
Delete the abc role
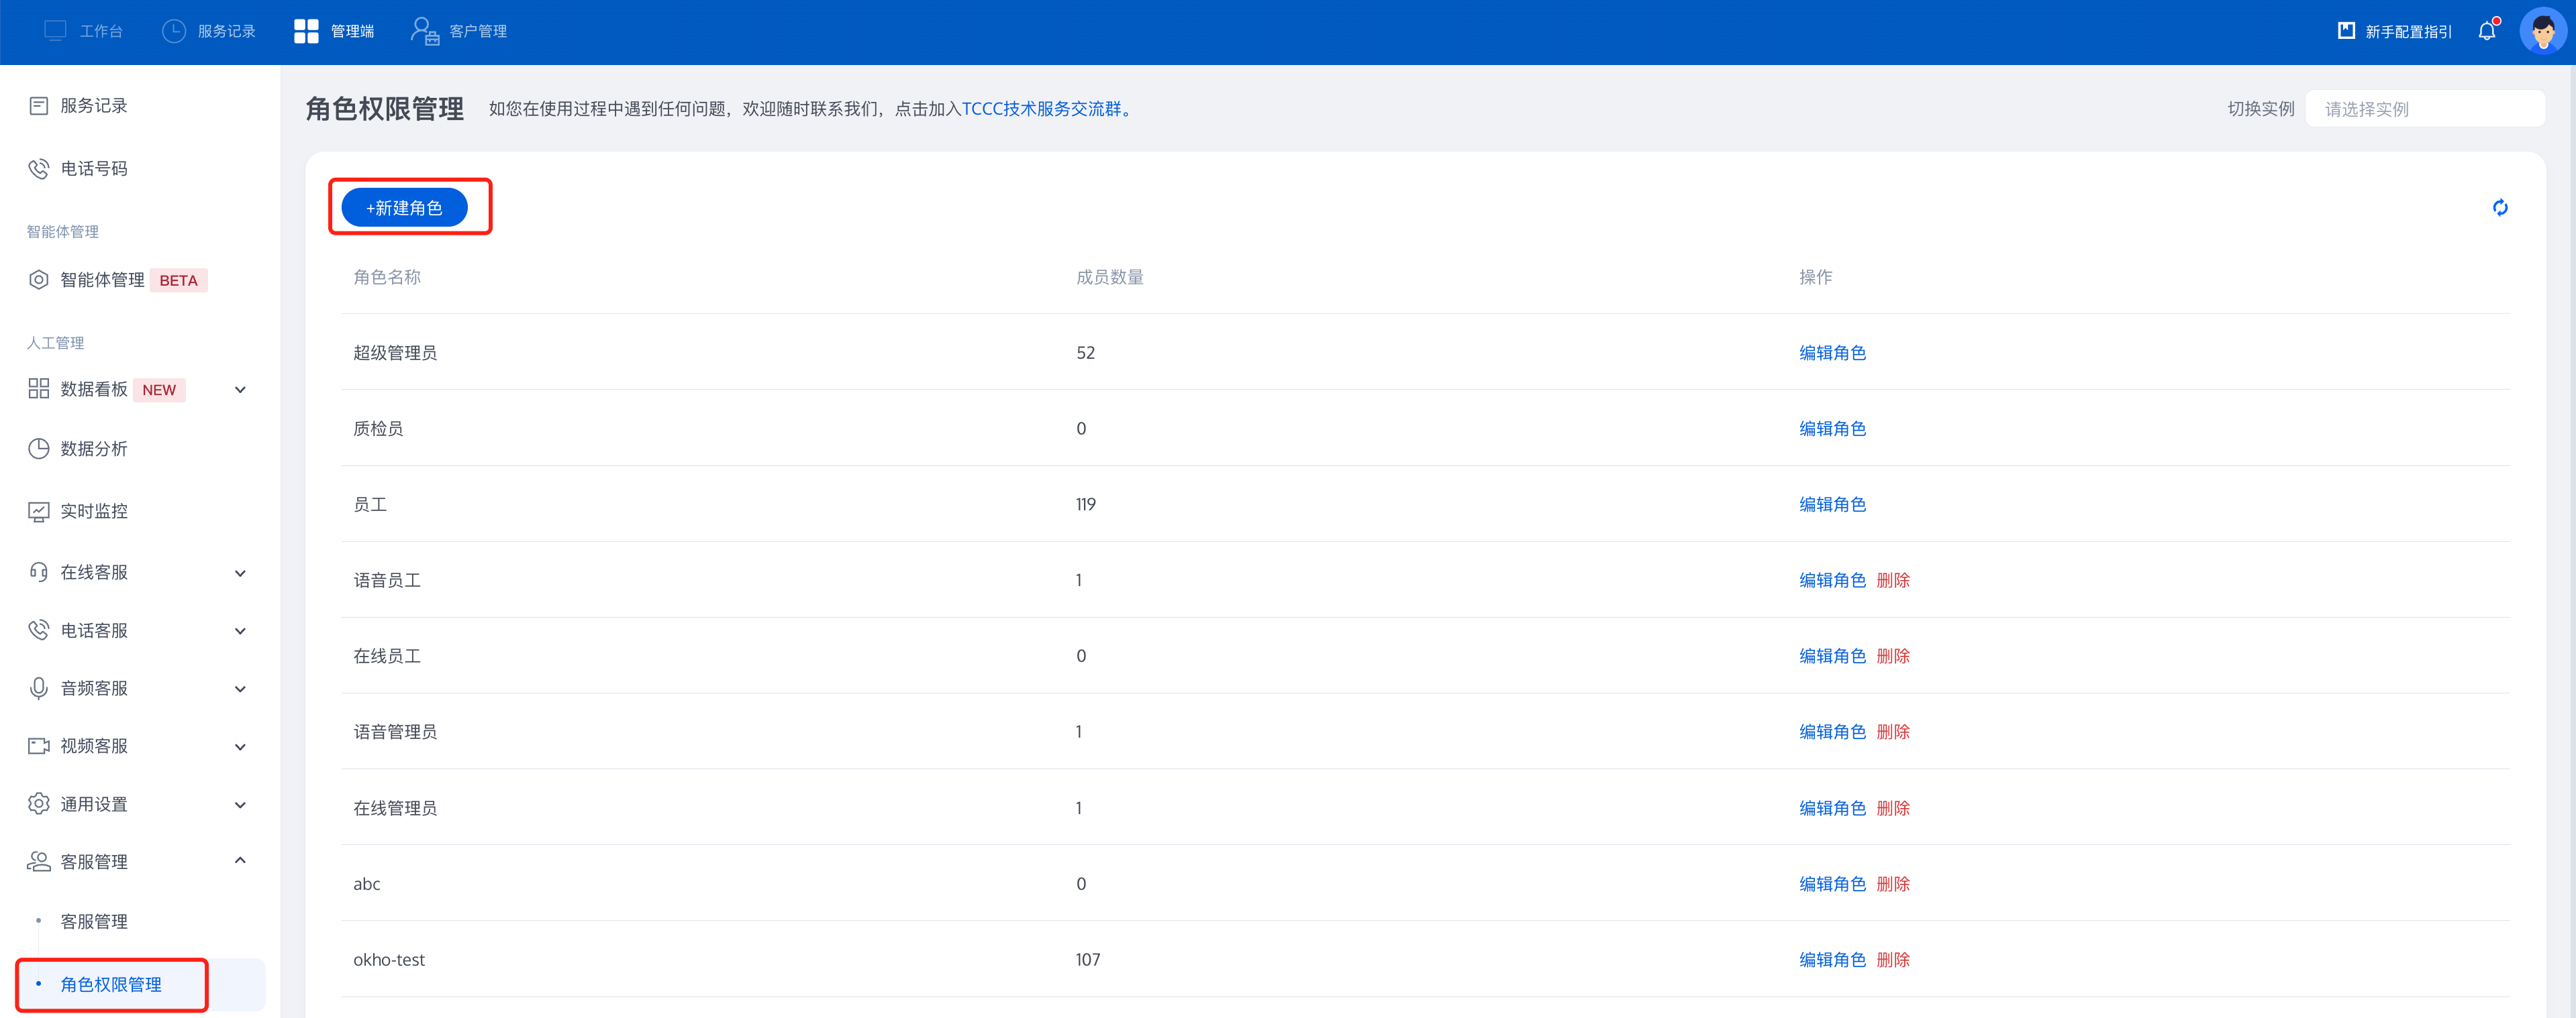click(1893, 884)
